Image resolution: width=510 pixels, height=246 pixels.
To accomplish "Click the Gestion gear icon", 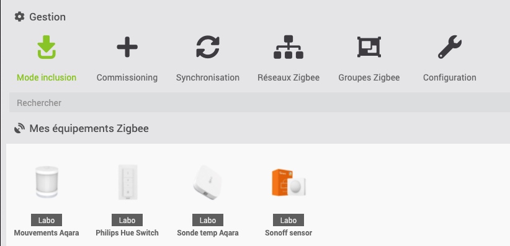I will pos(19,17).
